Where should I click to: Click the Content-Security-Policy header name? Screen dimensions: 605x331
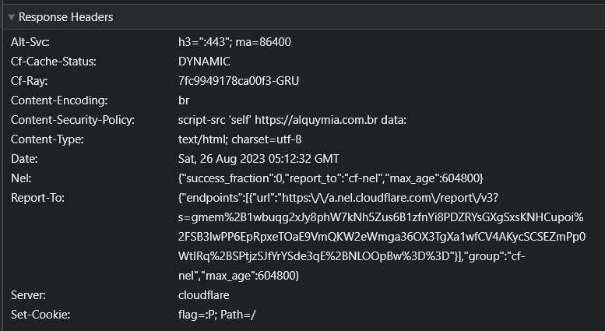[72, 120]
